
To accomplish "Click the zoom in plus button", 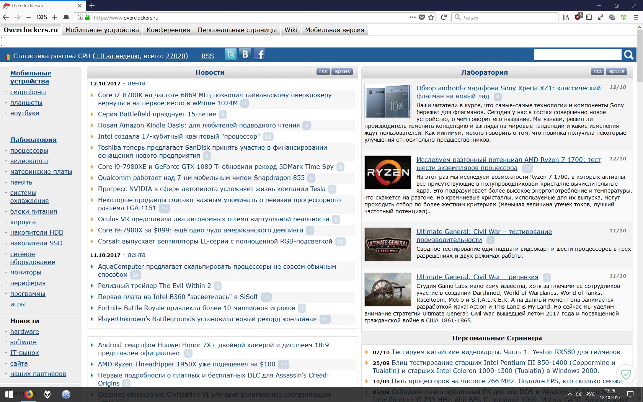I will tap(55, 17).
